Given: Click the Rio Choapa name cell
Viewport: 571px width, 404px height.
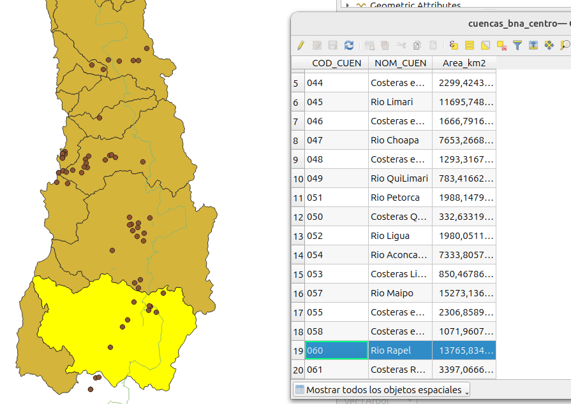Looking at the screenshot, I should (x=400, y=140).
